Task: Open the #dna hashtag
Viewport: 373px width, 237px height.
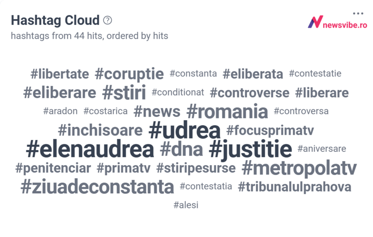Action: point(181,149)
